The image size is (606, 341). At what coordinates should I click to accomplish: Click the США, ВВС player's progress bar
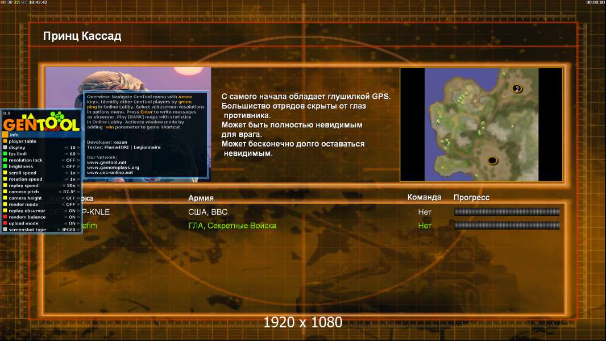507,211
